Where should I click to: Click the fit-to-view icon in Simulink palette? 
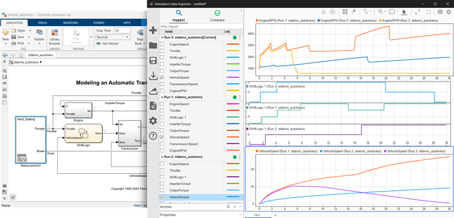[x=5, y=77]
